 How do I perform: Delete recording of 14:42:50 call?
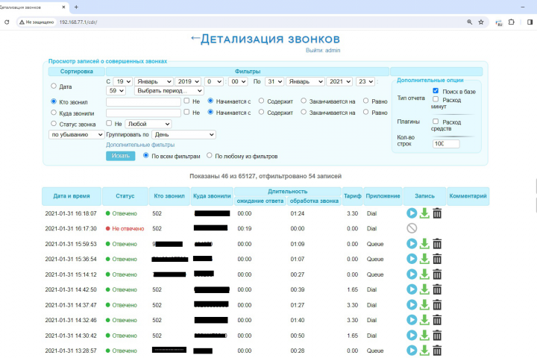[x=437, y=289]
